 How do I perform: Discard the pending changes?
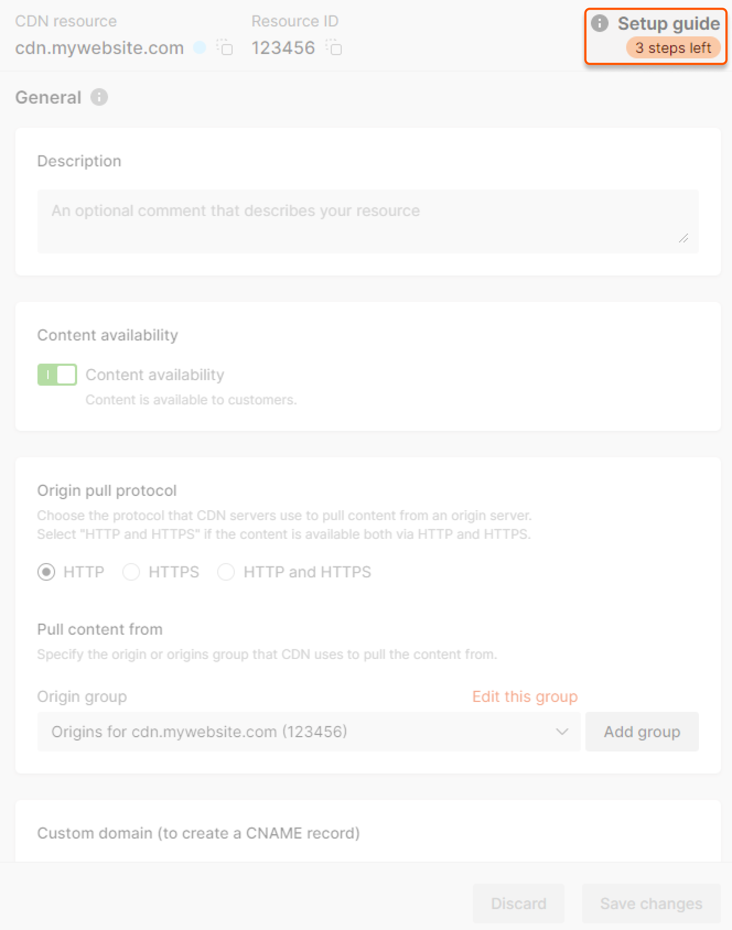pyautogui.click(x=518, y=904)
